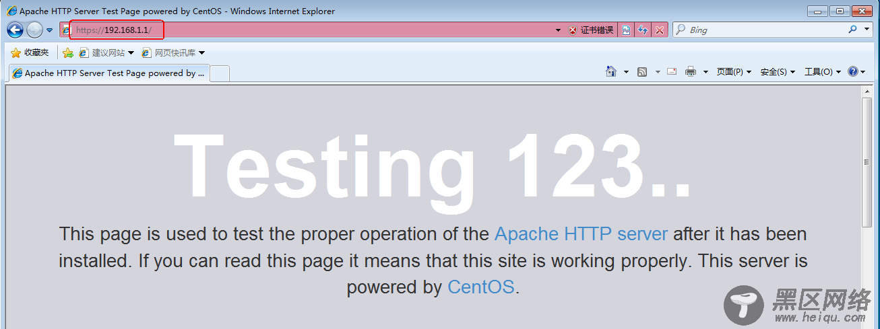Click the Forward navigation arrow

[x=34, y=30]
